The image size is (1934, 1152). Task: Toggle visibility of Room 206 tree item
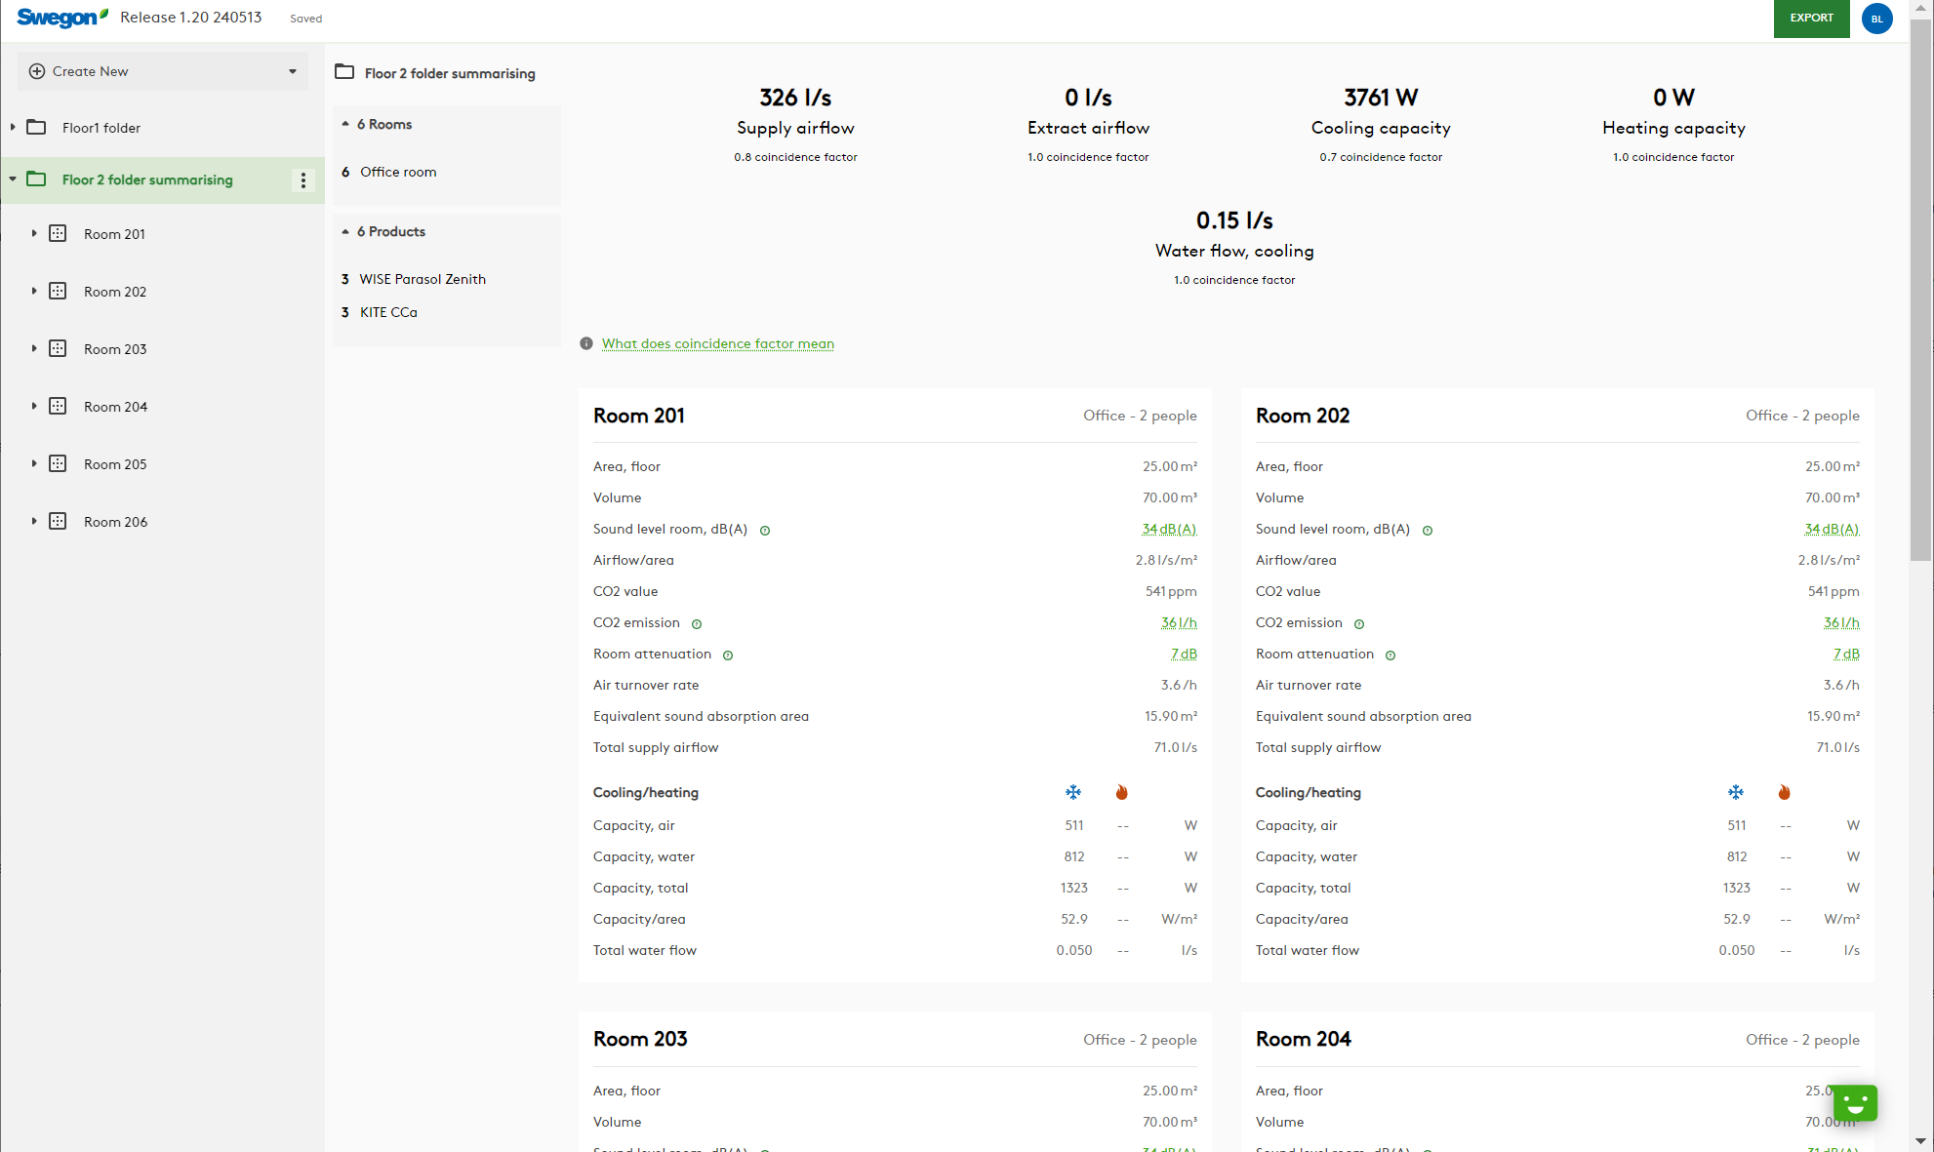tap(34, 521)
